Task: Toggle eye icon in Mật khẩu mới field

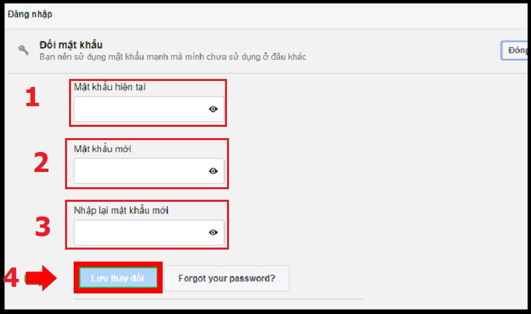Action: (x=213, y=171)
